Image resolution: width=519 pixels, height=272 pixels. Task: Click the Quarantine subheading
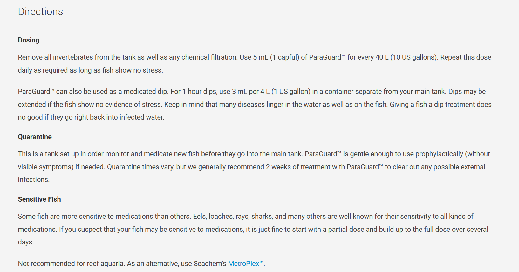(35, 137)
